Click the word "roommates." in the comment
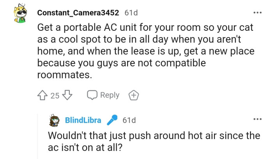Screen dimensions: 273x159 (x=64, y=76)
